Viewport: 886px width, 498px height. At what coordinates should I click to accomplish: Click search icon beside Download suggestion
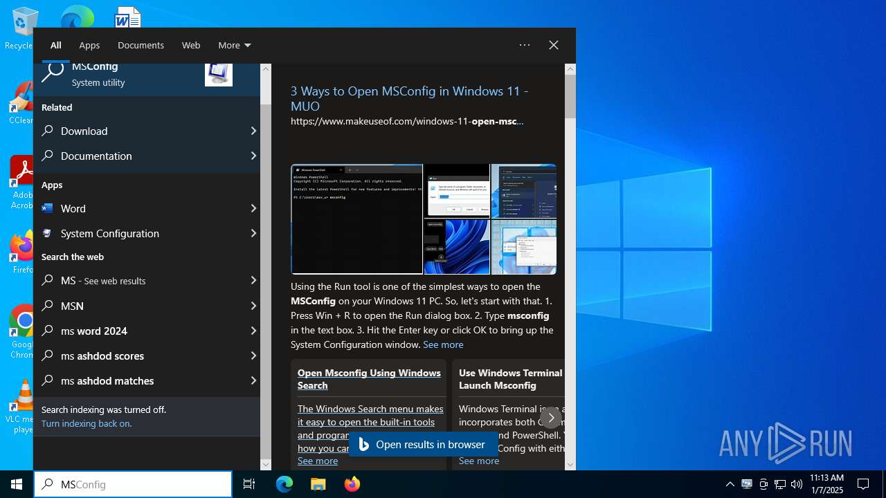47,131
